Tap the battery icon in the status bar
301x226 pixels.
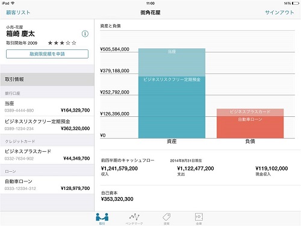tap(296, 3)
